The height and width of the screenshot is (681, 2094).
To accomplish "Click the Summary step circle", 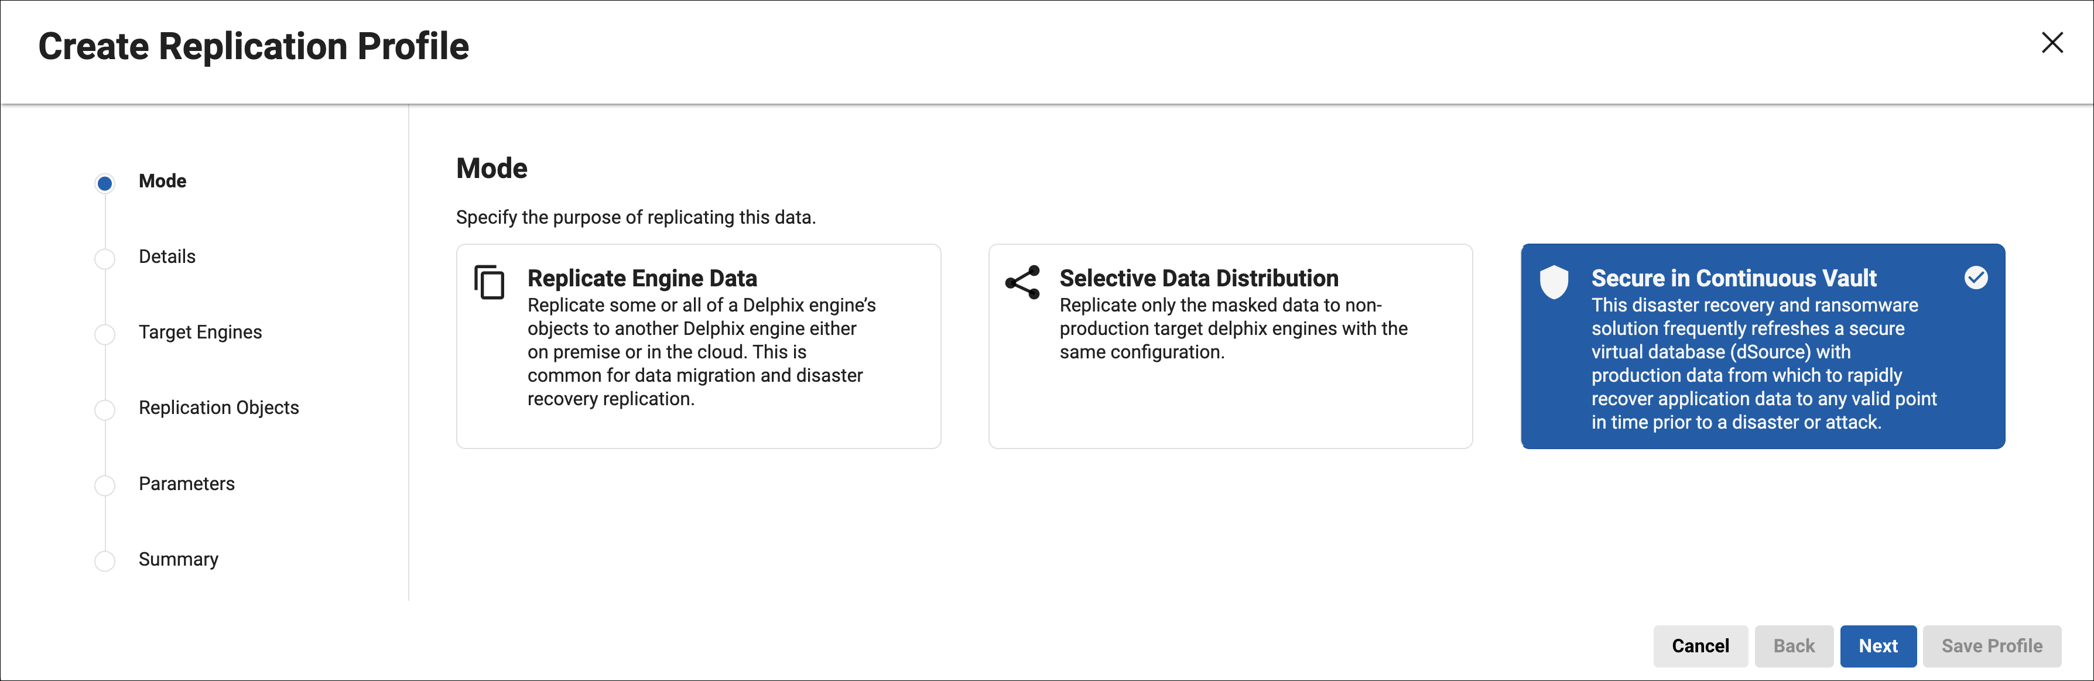I will click(105, 562).
